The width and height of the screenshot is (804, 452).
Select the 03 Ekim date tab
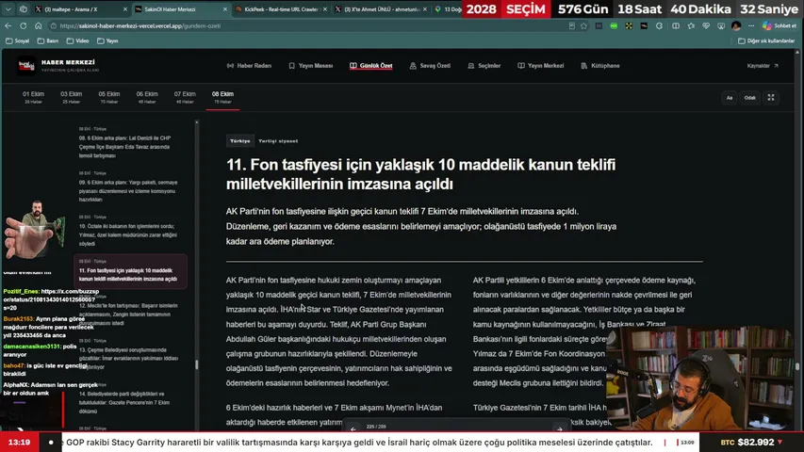72,97
